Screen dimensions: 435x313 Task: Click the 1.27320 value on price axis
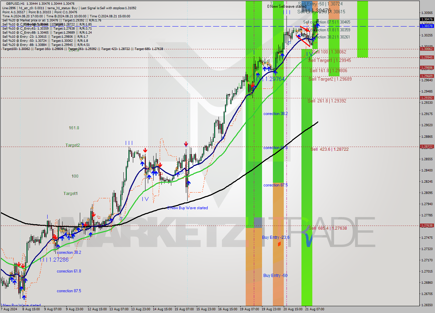pyautogui.click(x=427, y=249)
